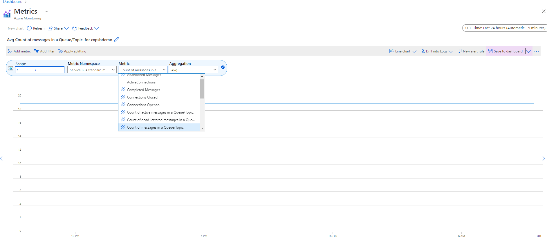
Task: Click the Drill into Logs document icon
Action: pyautogui.click(x=422, y=51)
